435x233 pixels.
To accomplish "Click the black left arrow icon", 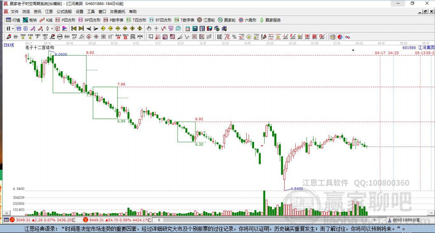I will click(88, 28).
